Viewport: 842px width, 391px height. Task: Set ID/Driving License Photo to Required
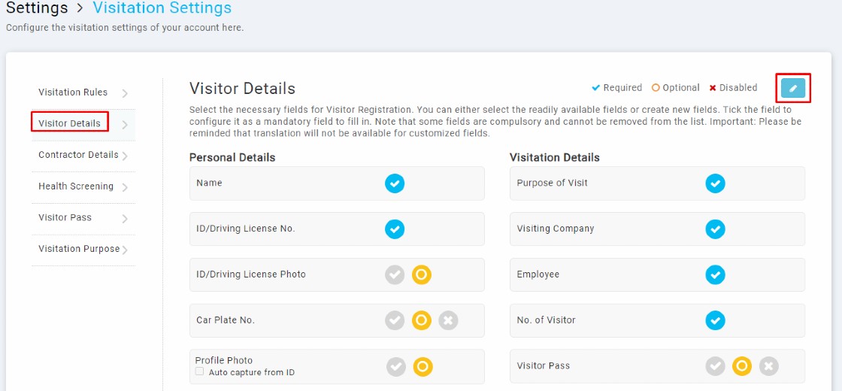(395, 275)
